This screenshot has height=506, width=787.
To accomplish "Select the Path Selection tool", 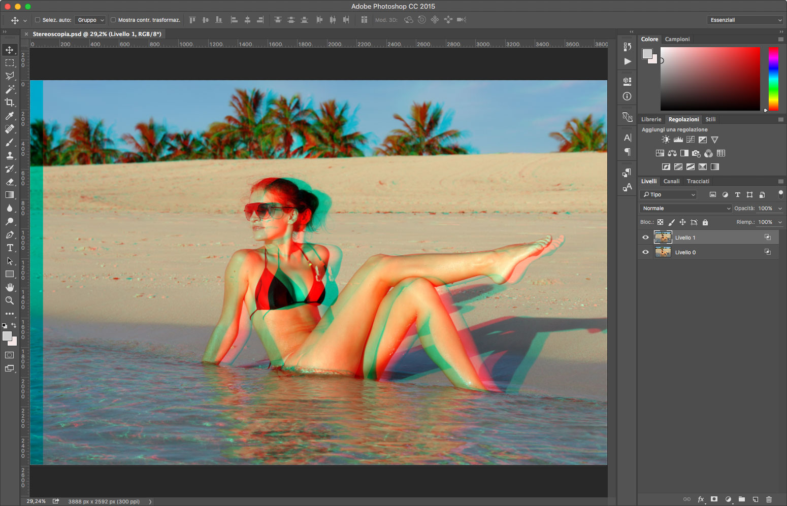I will [x=10, y=261].
